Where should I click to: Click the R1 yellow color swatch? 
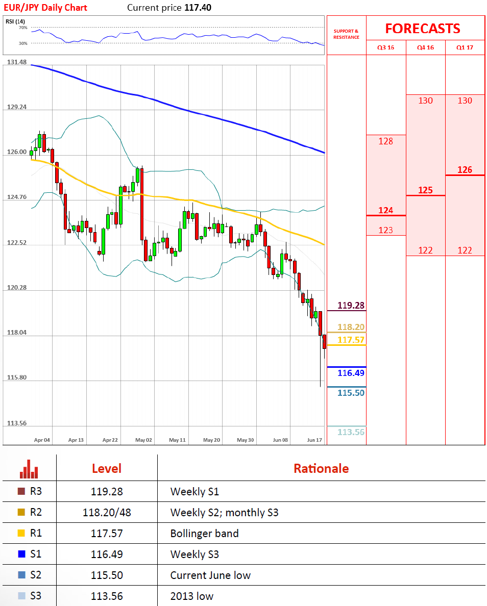21,533
